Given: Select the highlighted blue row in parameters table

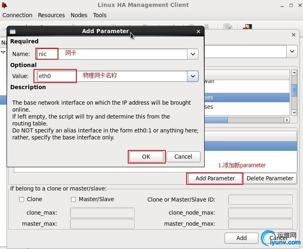Looking at the screenshot, I should [x=251, y=146].
